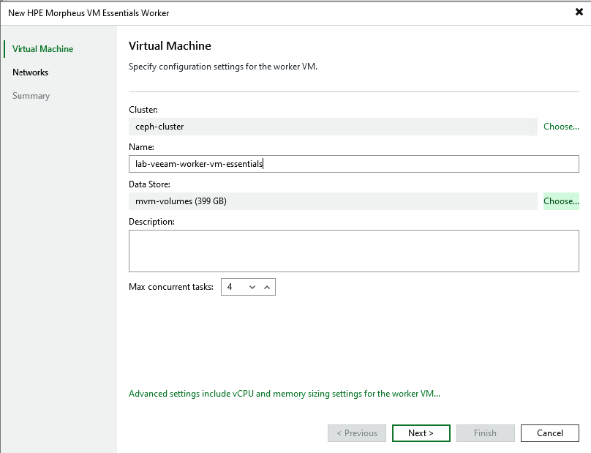The height and width of the screenshot is (453, 591).
Task: Choose a different data store
Action: click(x=561, y=201)
